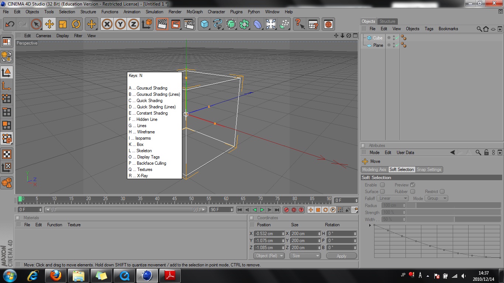Select the Use Polygon tool in left sidebar
The width and height of the screenshot is (504, 283).
(7, 125)
